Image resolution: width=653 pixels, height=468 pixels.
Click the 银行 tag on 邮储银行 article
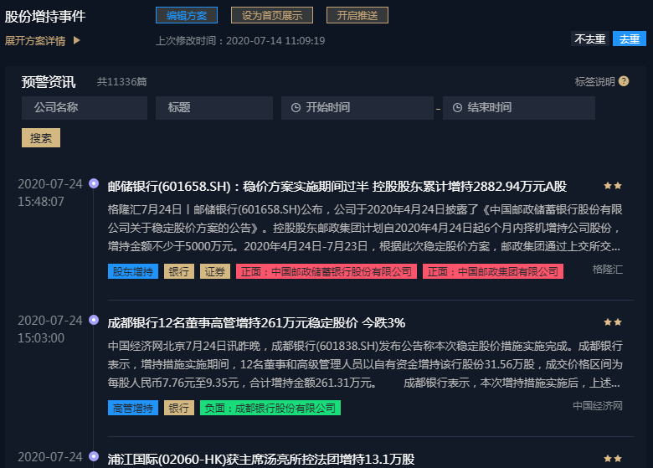tap(179, 271)
